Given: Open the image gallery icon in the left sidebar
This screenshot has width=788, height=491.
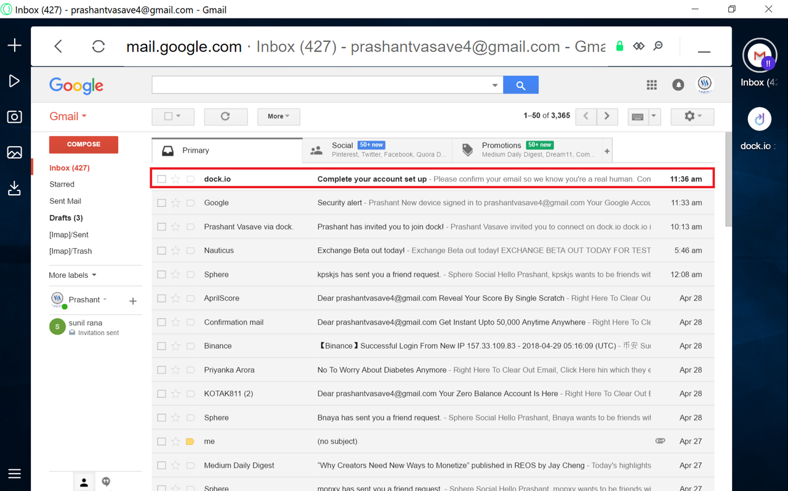Looking at the screenshot, I should [15, 152].
